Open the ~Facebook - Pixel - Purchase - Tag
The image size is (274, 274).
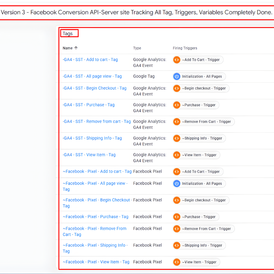click(x=95, y=216)
